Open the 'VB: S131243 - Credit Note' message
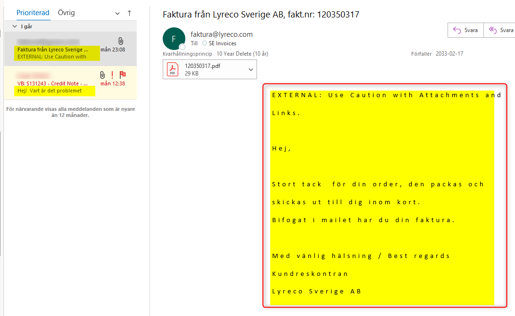Image resolution: width=515 pixels, height=316 pixels. point(70,83)
